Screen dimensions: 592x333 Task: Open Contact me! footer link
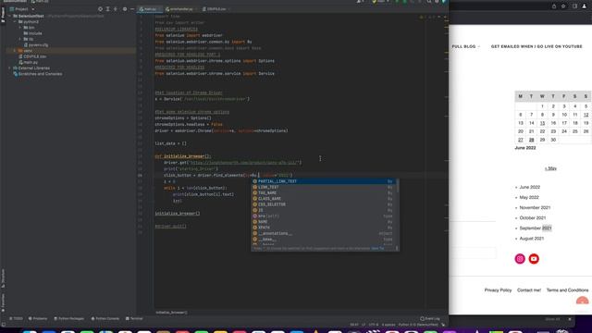coord(528,290)
